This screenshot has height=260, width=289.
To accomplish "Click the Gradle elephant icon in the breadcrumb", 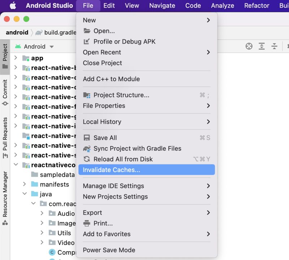I will pyautogui.click(x=38, y=32).
